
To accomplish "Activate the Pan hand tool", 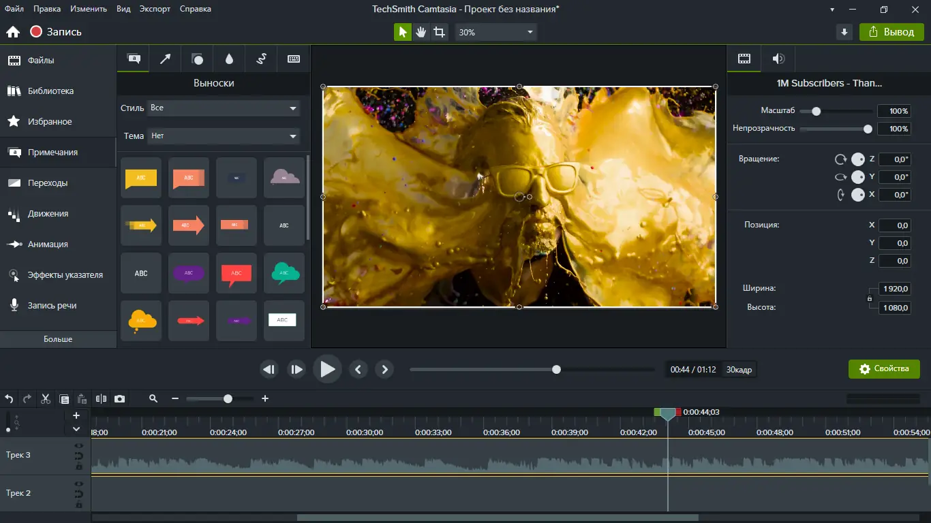I will click(x=421, y=32).
